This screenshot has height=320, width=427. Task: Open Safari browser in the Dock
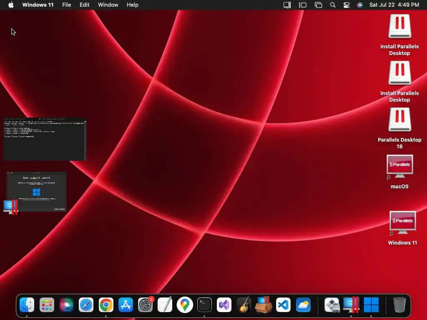[86, 305]
